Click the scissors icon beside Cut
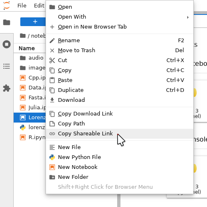 click(52, 60)
